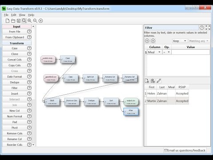Open help icon next to Filter button
Screen dimensions: 213x160
point(29,88)
